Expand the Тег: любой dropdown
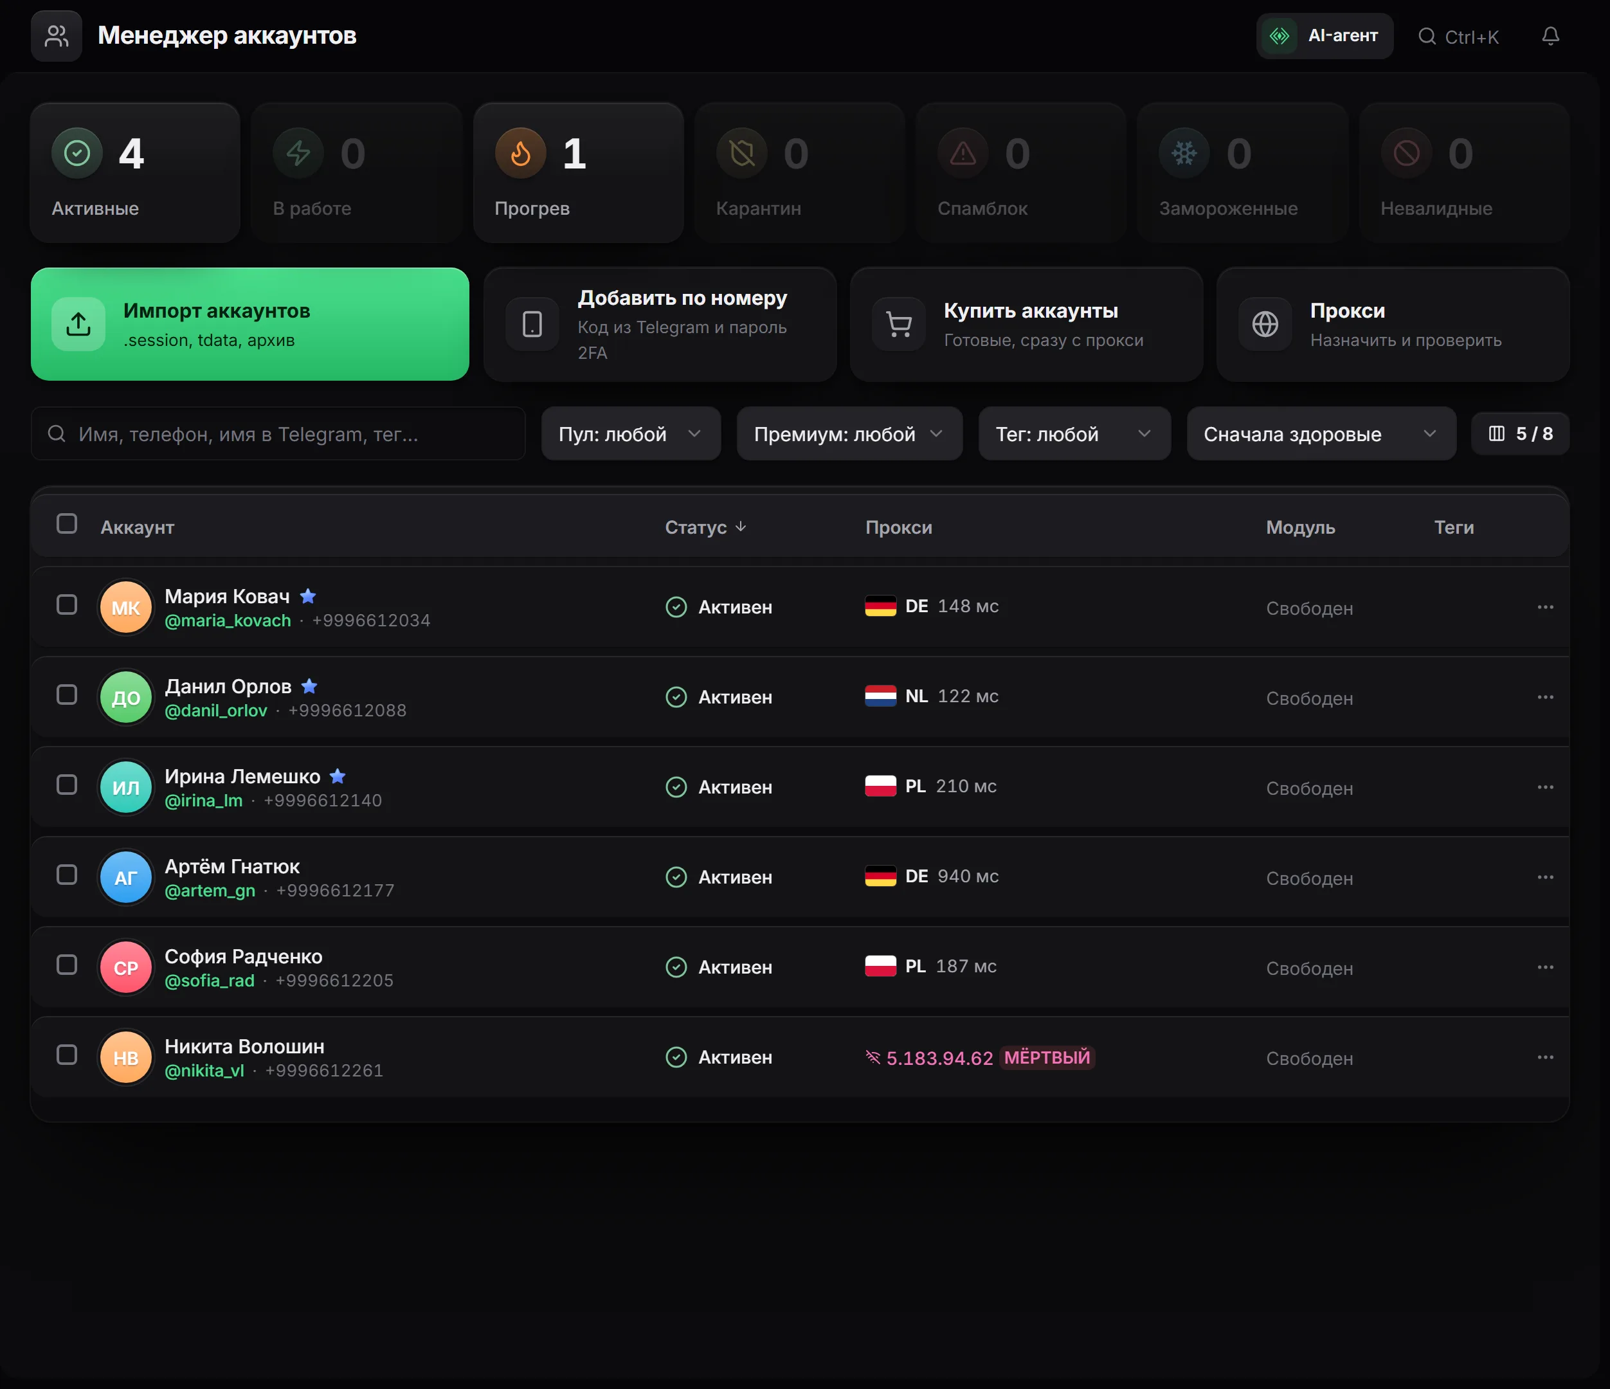This screenshot has height=1389, width=1610. coord(1074,433)
